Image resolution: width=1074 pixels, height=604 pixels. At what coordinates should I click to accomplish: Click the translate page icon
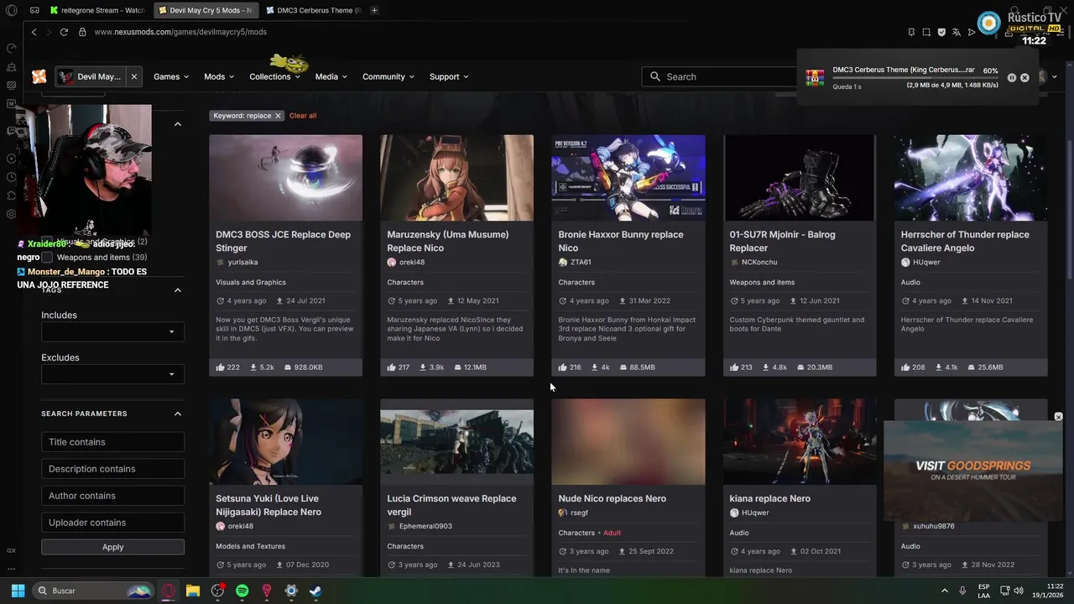click(957, 32)
